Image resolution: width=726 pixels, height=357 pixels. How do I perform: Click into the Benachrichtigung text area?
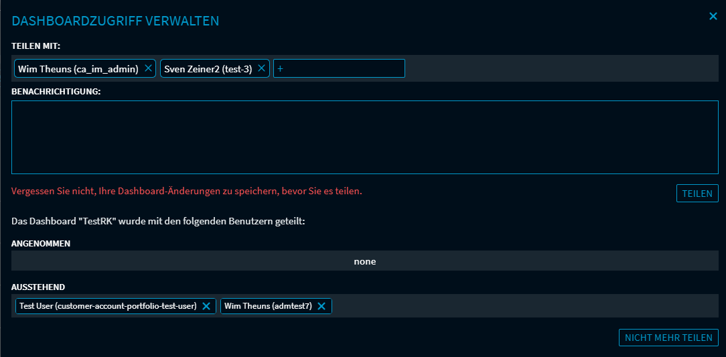(x=364, y=137)
